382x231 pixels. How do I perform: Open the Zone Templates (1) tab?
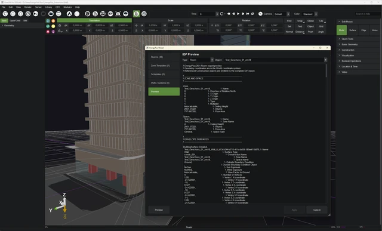(x=164, y=66)
